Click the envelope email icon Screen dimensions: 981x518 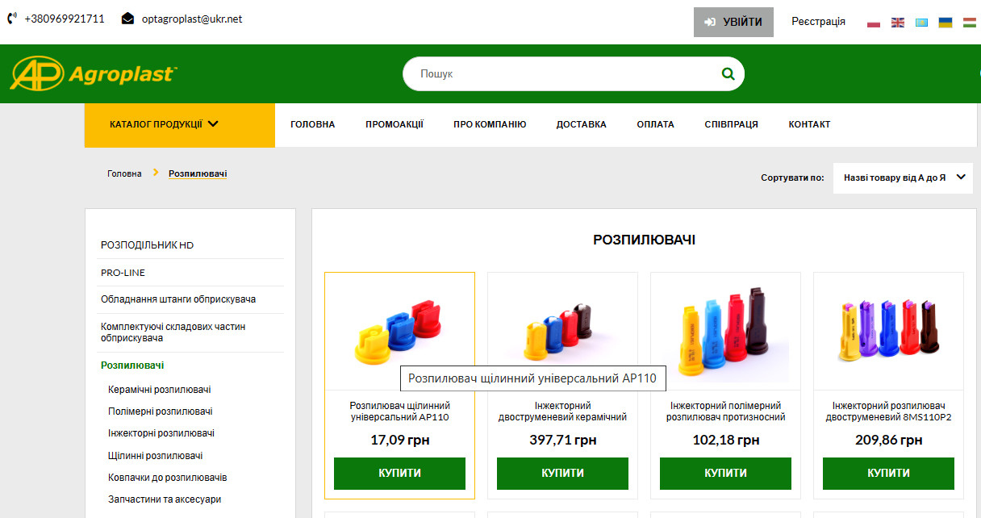[127, 19]
